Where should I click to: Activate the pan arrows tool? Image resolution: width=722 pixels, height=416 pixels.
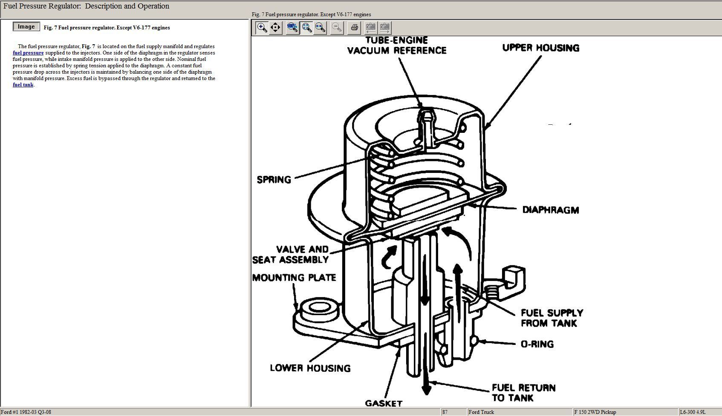[276, 28]
